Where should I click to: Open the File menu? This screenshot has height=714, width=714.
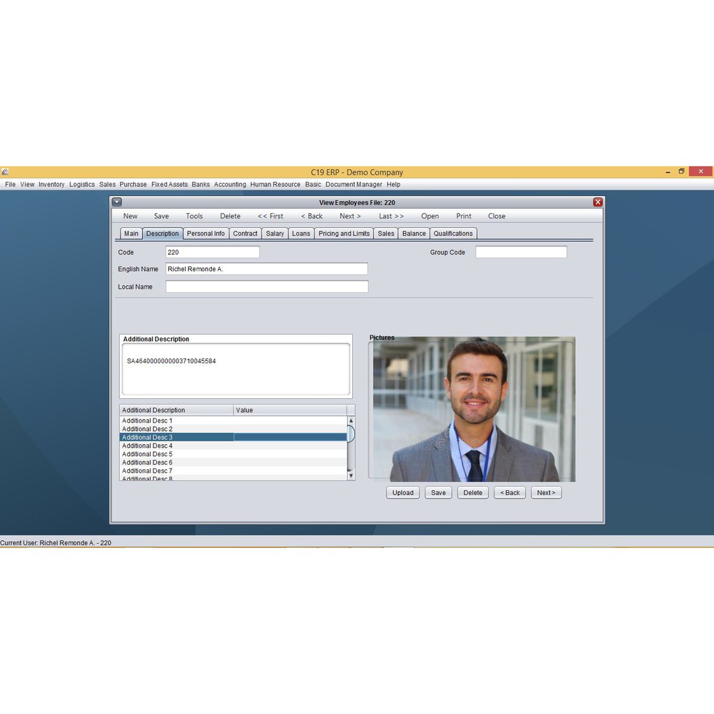point(10,184)
